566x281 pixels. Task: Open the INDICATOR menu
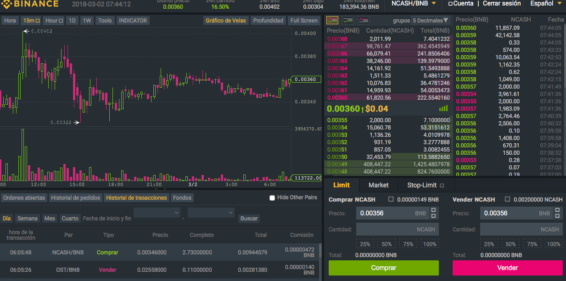point(133,21)
